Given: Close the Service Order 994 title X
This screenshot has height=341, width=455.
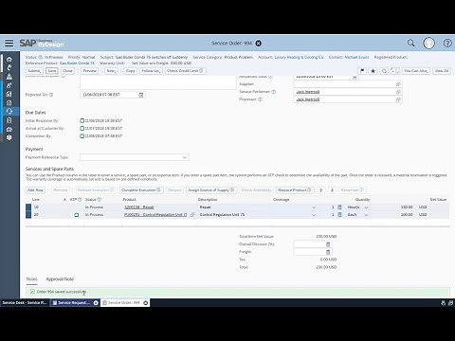Looking at the screenshot, I should [x=258, y=44].
